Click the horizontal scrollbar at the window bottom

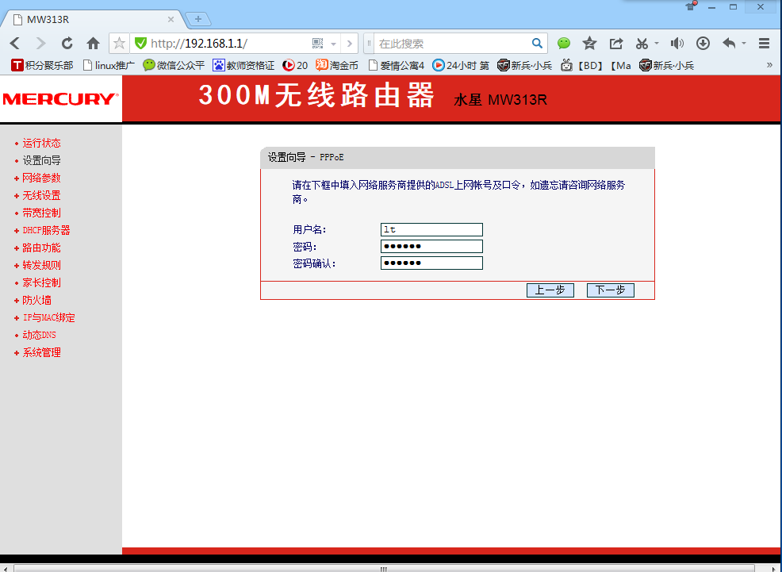coord(384,569)
